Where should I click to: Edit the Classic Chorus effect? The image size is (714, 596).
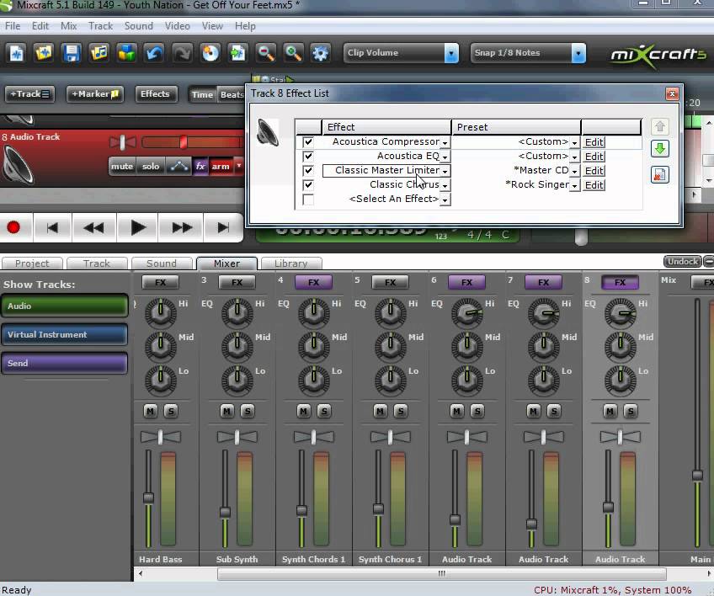594,185
